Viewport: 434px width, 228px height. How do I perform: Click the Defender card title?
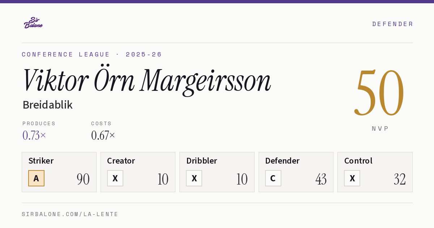point(282,161)
